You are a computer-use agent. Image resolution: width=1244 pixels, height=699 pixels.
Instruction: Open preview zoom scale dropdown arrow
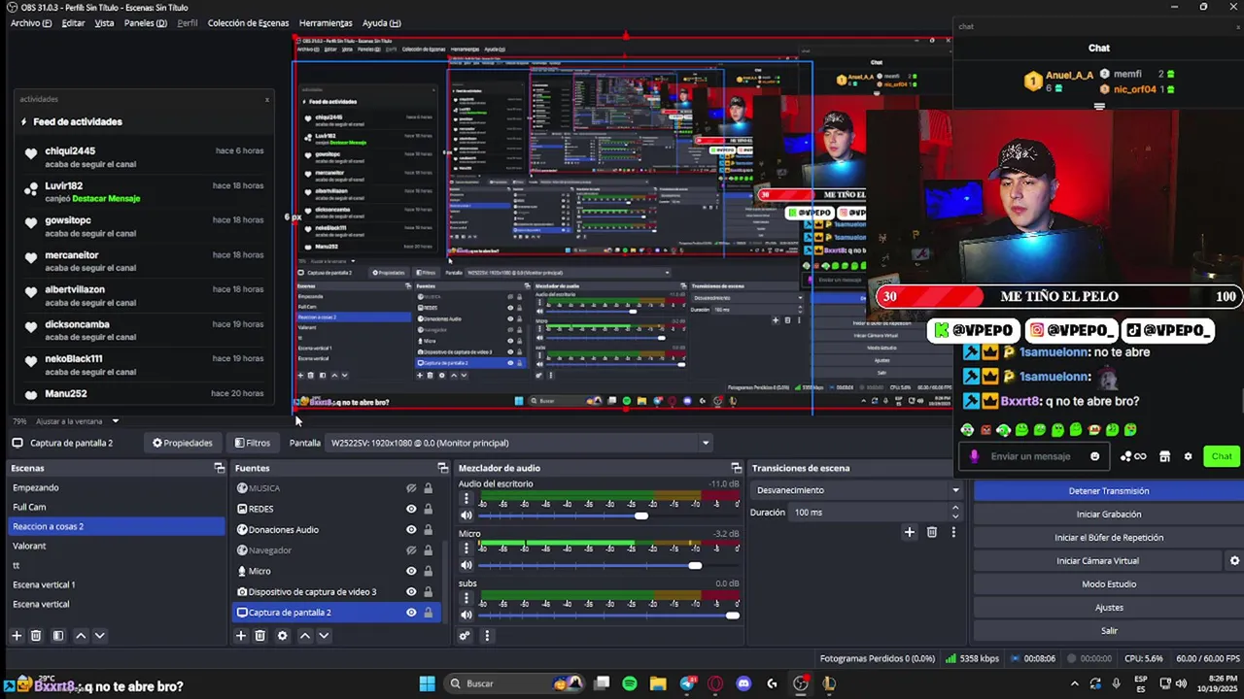click(115, 421)
